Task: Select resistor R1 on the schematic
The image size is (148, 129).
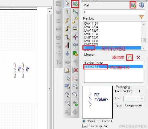Action: click(15, 70)
